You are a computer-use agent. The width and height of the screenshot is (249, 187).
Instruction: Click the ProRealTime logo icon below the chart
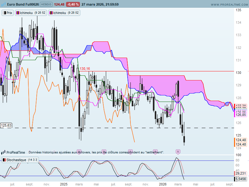(3, 152)
